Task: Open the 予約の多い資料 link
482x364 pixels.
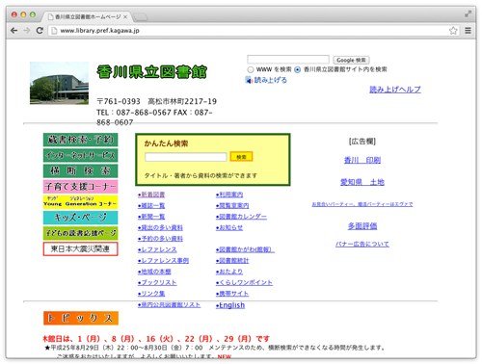Action: [160, 239]
